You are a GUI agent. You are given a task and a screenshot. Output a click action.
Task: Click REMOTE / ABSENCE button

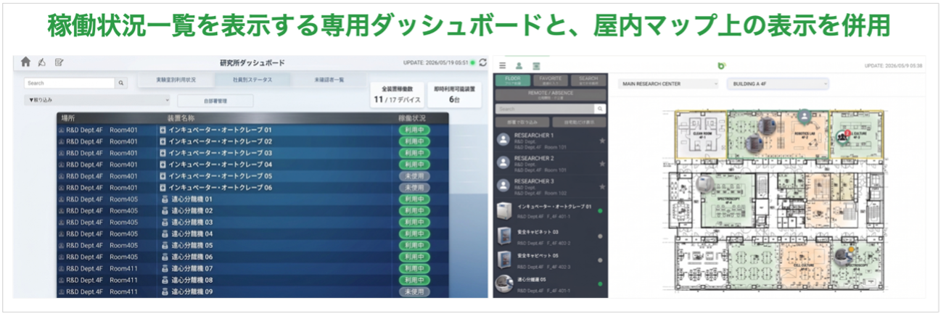551,95
